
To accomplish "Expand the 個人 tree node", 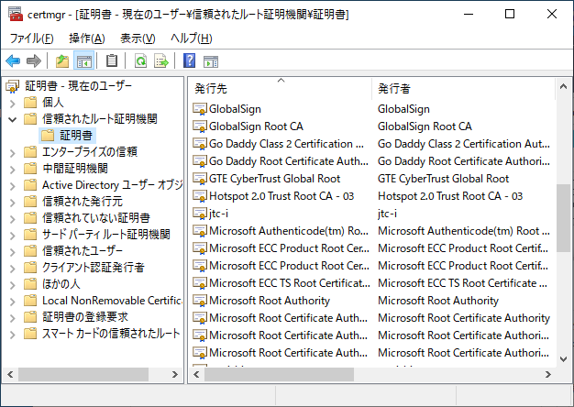I will point(13,104).
